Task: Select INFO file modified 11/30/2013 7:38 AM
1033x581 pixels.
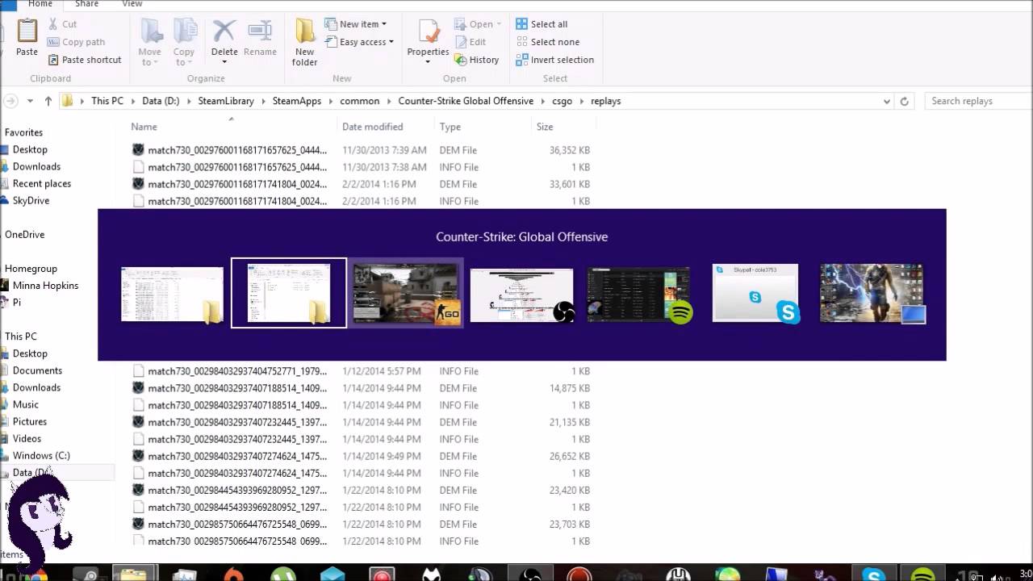Action: click(x=362, y=167)
